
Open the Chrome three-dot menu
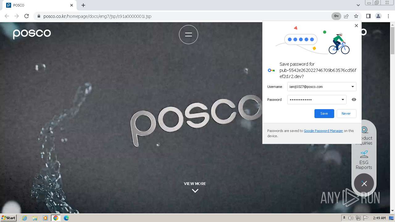tap(388, 16)
